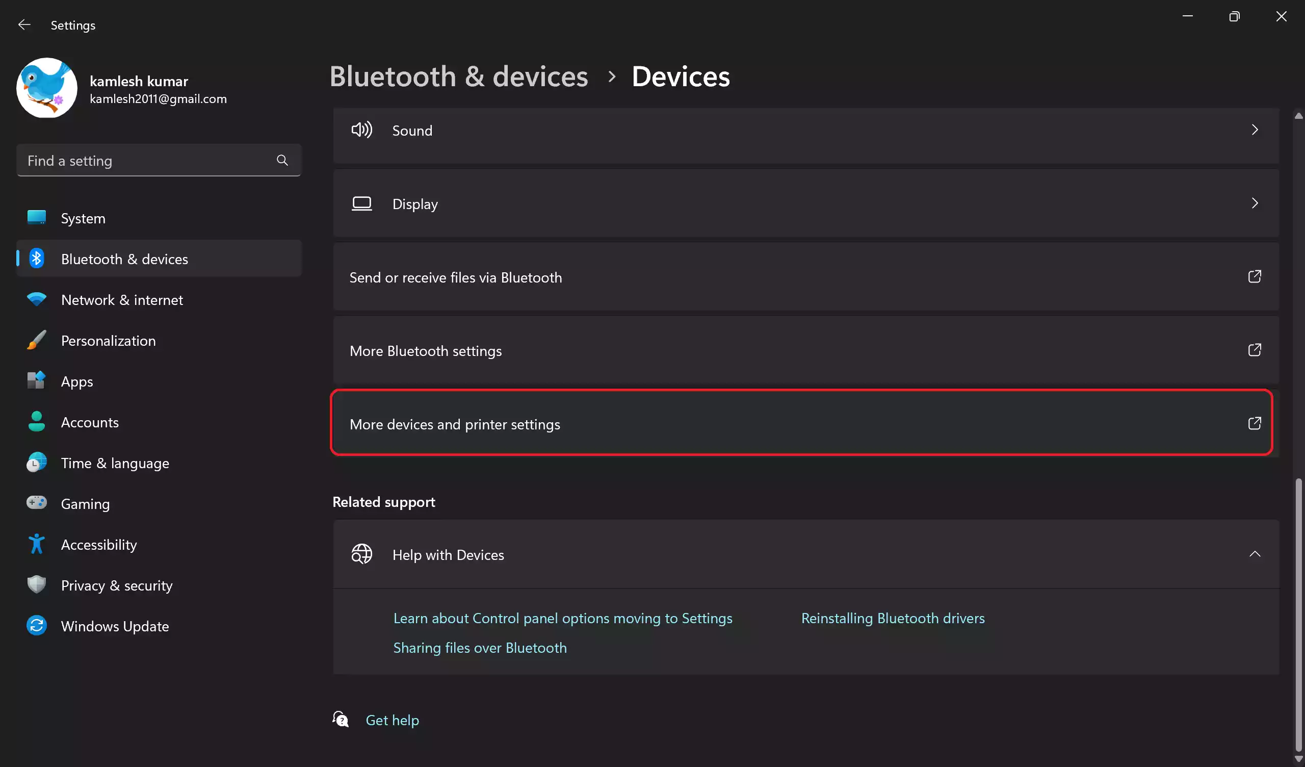The width and height of the screenshot is (1305, 767).
Task: Click the Accessibility figure icon
Action: pyautogui.click(x=36, y=544)
